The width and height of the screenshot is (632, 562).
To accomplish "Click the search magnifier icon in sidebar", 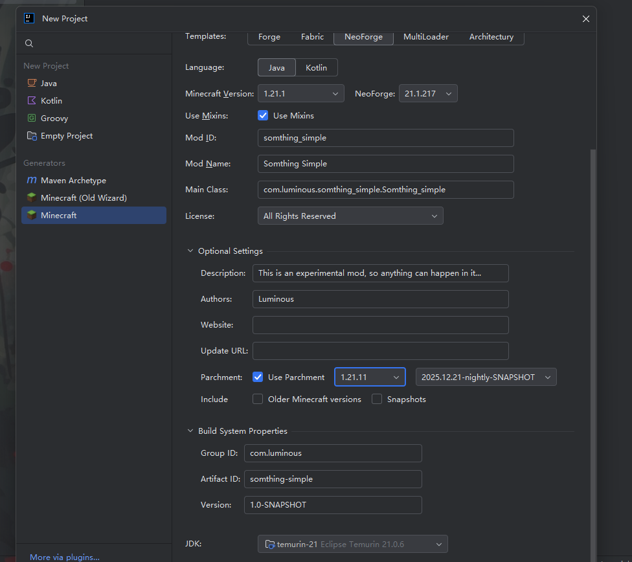I will tap(29, 43).
